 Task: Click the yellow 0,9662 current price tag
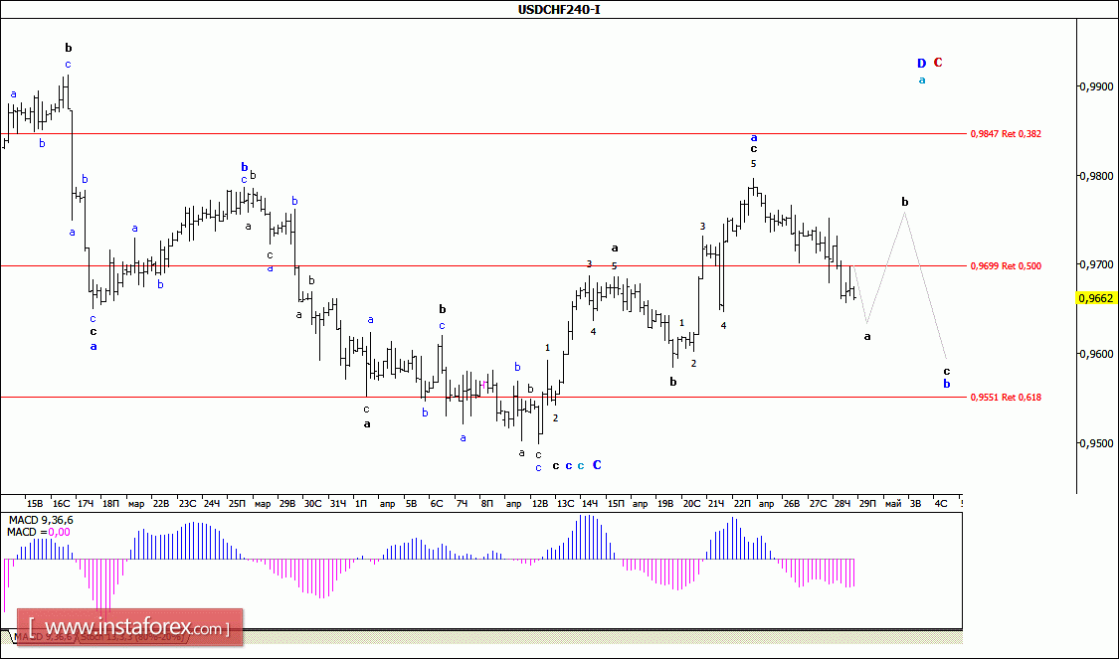(x=1096, y=298)
